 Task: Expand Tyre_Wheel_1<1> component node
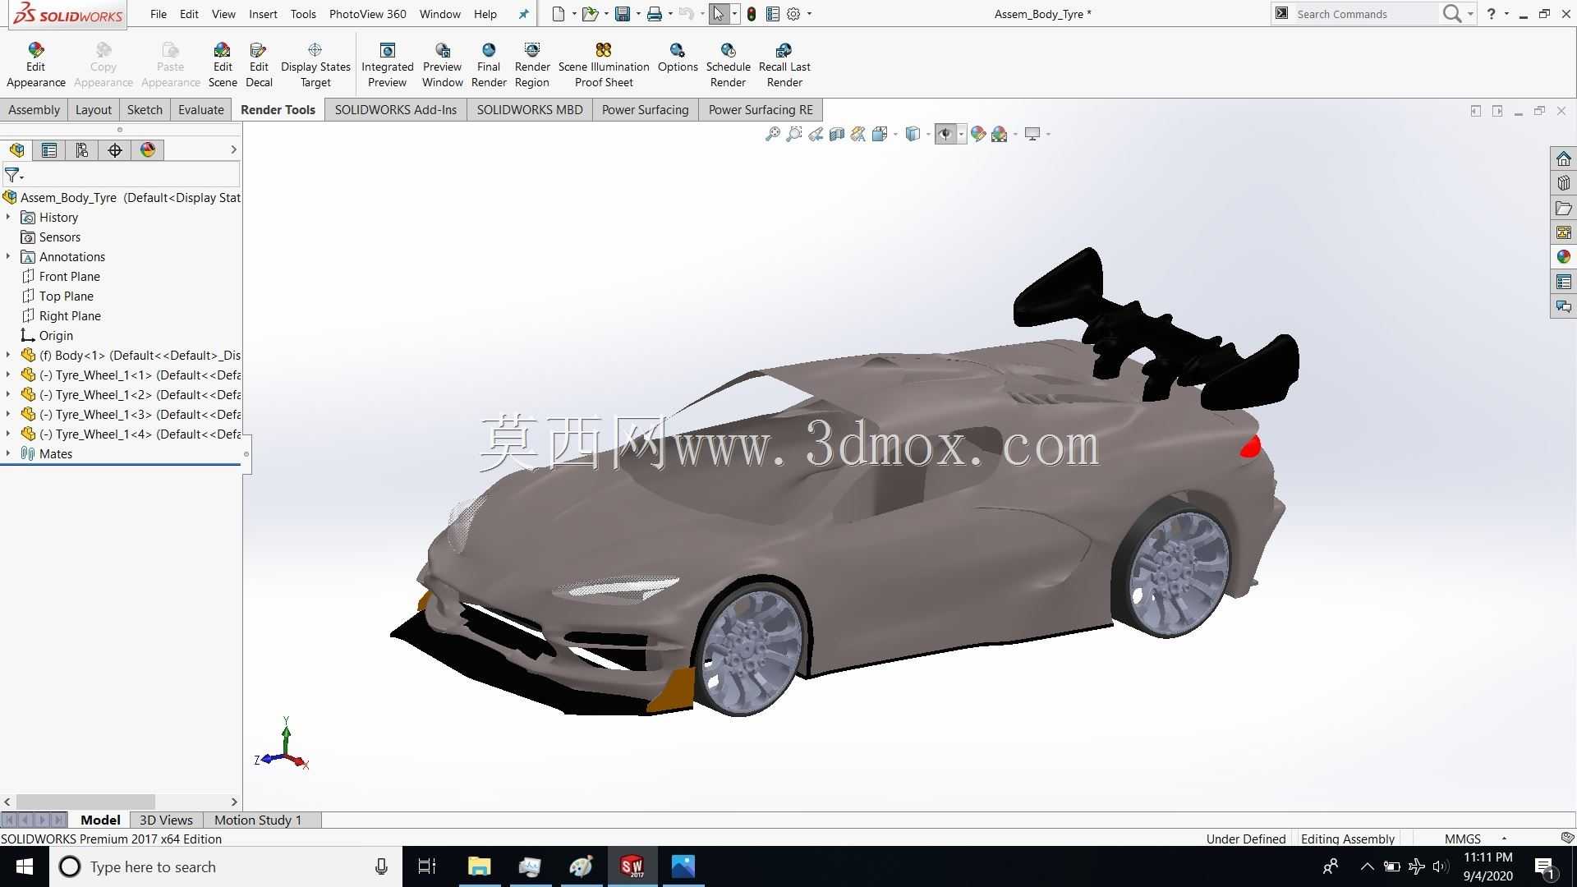8,375
